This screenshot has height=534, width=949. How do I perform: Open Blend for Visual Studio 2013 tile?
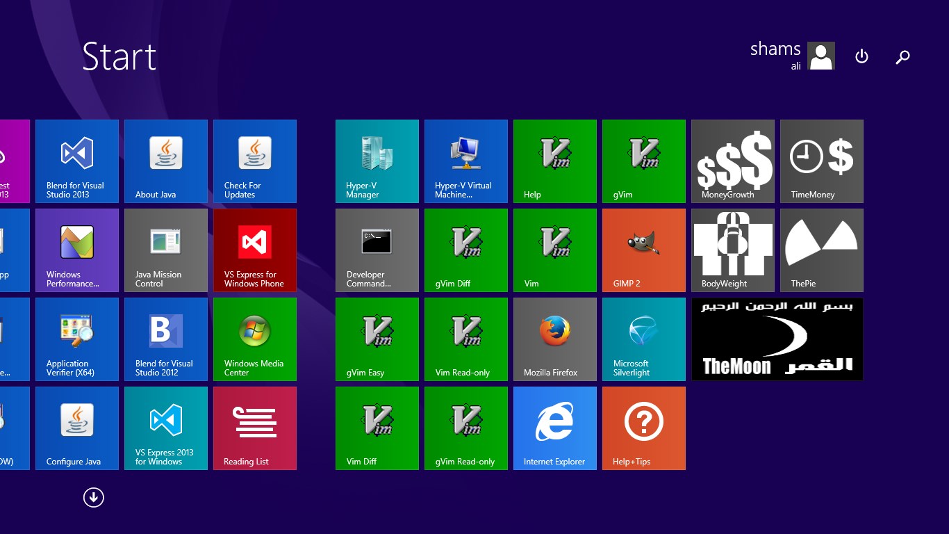(77, 161)
